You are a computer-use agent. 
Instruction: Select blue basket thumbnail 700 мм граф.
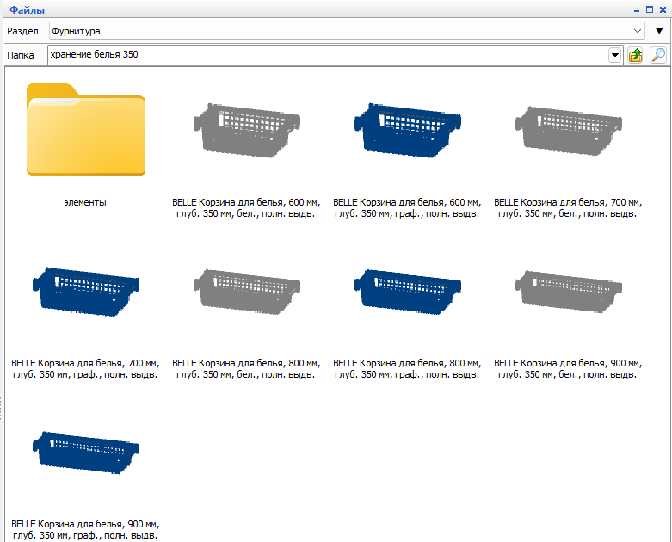(x=86, y=292)
